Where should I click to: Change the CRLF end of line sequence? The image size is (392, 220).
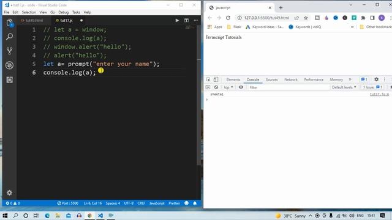click(x=141, y=204)
